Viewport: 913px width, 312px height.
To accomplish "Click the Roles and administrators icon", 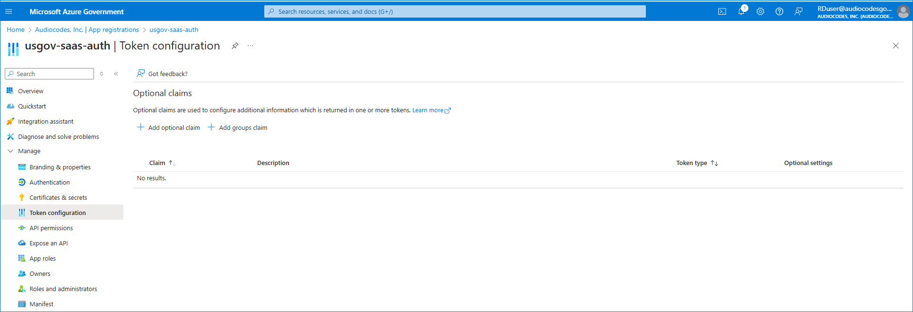I will [x=21, y=289].
